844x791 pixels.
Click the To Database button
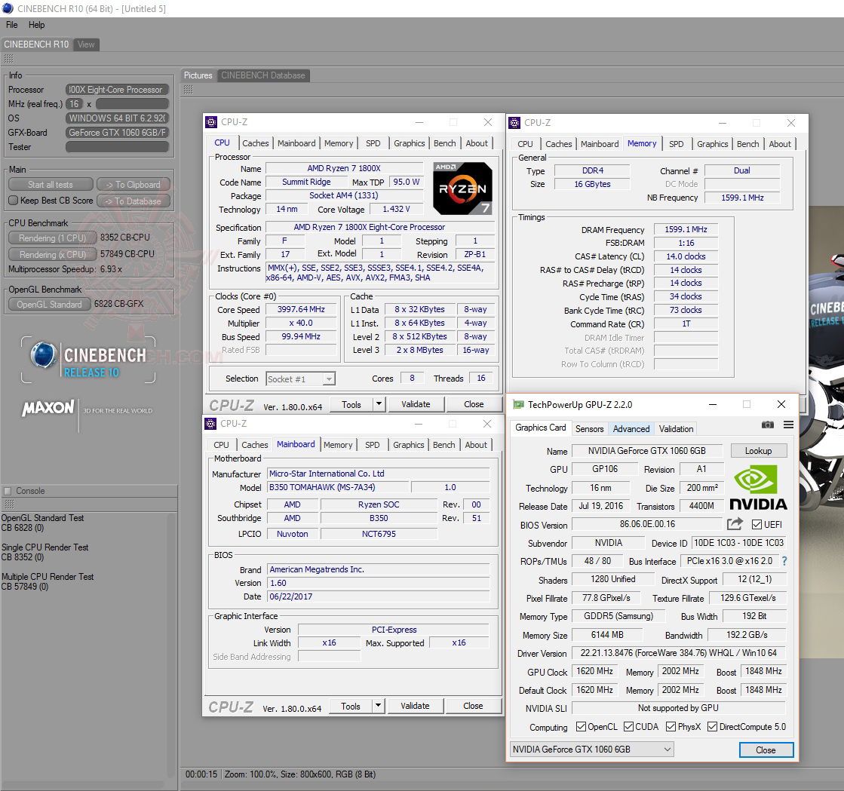pos(133,201)
